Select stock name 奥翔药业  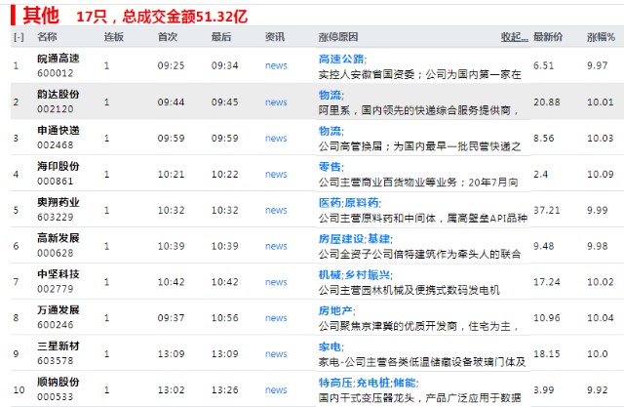[x=58, y=202]
